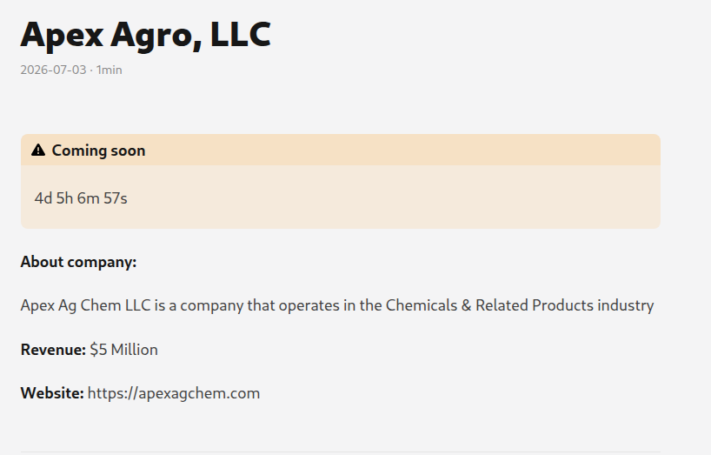Click the warning triangle icon

coord(38,151)
